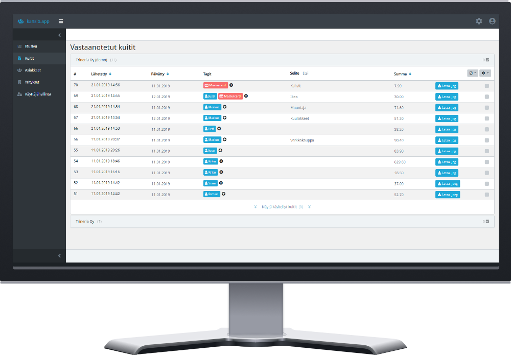Tick the checkbox for receipt 70
This screenshot has width=511, height=358.
486,86
